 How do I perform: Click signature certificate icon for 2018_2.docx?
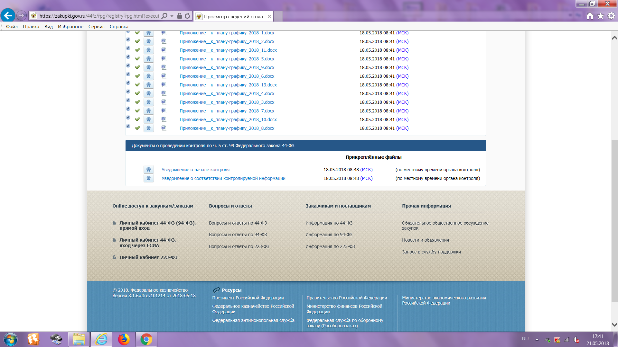148,41
